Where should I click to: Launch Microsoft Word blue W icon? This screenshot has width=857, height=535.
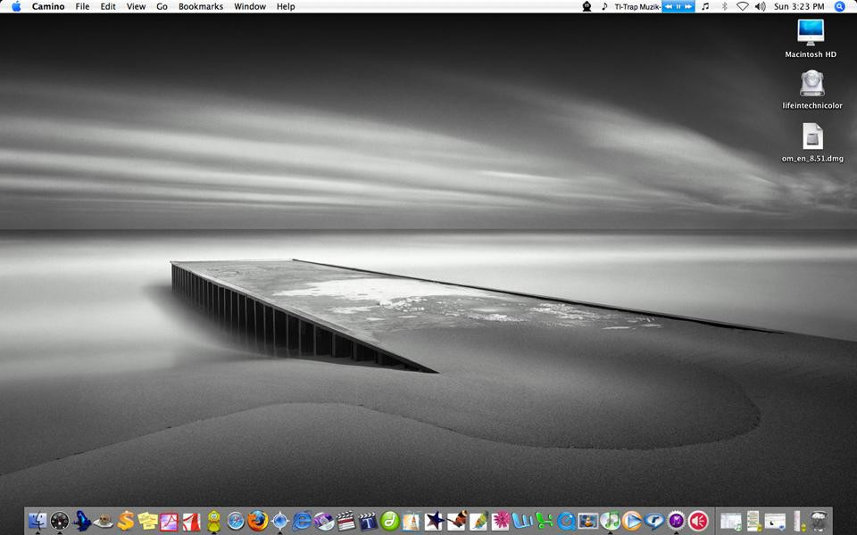(x=522, y=521)
